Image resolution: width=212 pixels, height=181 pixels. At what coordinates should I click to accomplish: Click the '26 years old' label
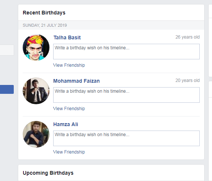[187, 37]
